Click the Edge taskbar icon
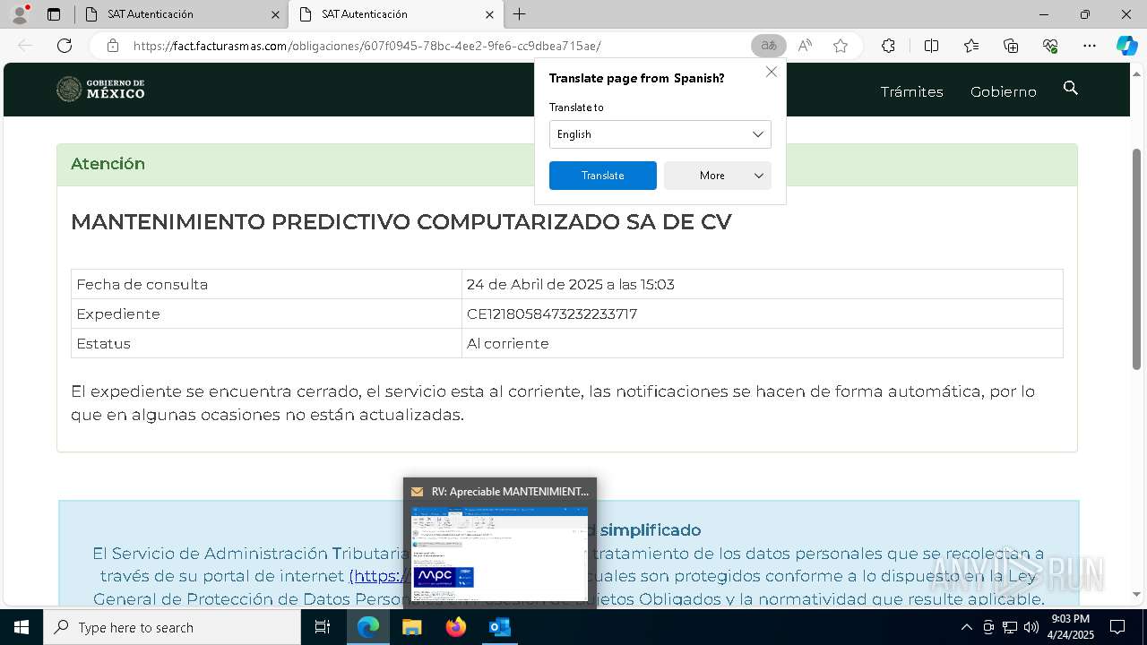Image resolution: width=1147 pixels, height=645 pixels. (x=368, y=627)
